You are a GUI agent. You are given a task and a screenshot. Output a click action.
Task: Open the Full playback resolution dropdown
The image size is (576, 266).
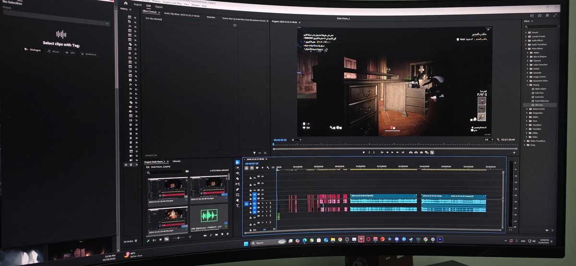pos(488,140)
